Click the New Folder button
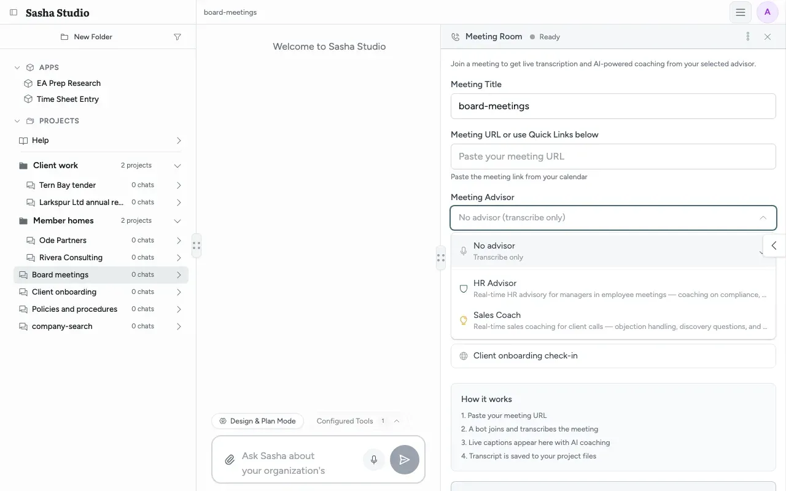This screenshot has width=786, height=491. pyautogui.click(x=87, y=37)
